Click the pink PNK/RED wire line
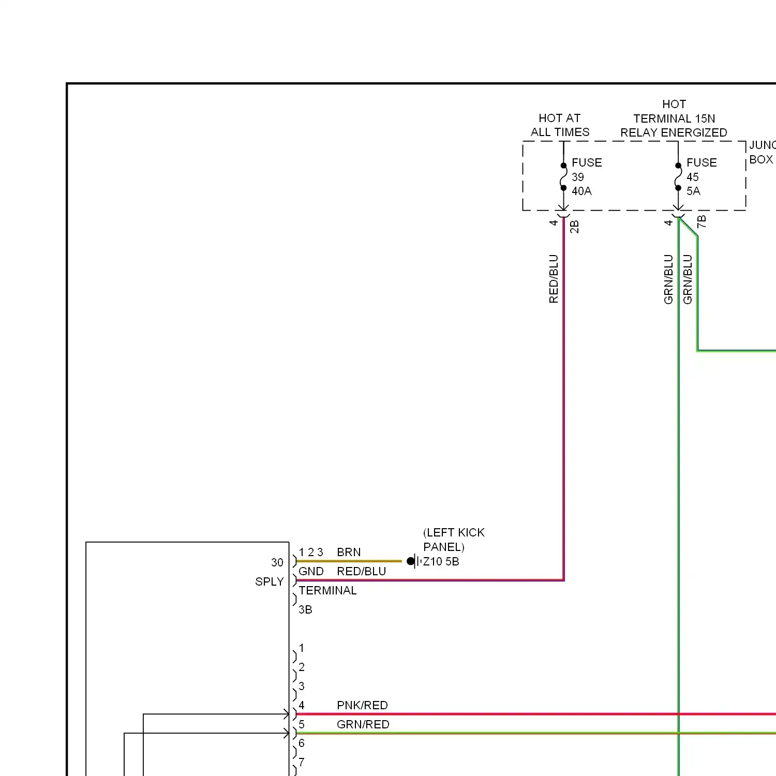Screen dimensions: 776x776 point(535,714)
